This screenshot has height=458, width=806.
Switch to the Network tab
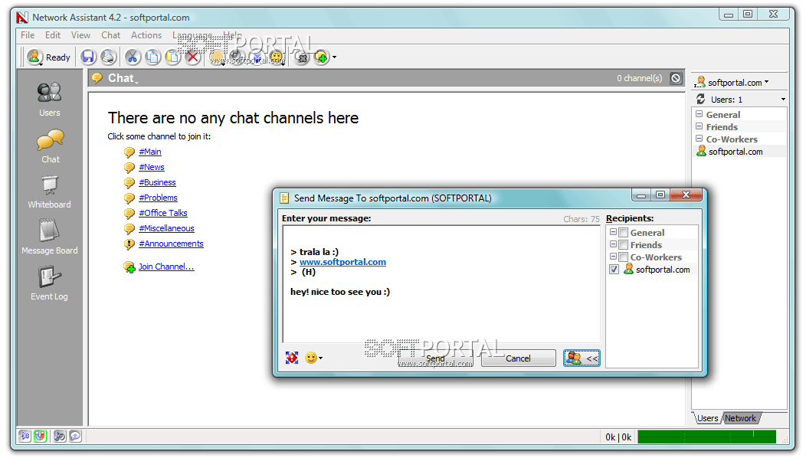[740, 418]
